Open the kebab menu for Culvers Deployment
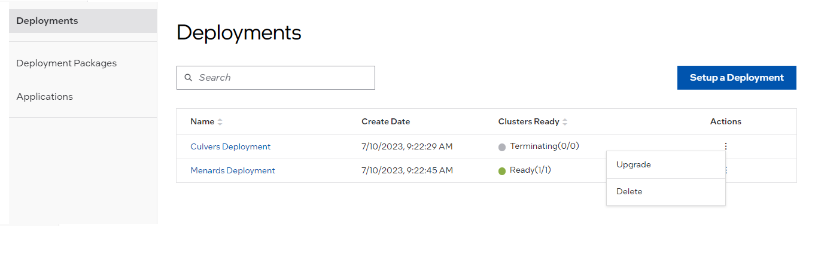This screenshot has width=815, height=263. [726, 146]
